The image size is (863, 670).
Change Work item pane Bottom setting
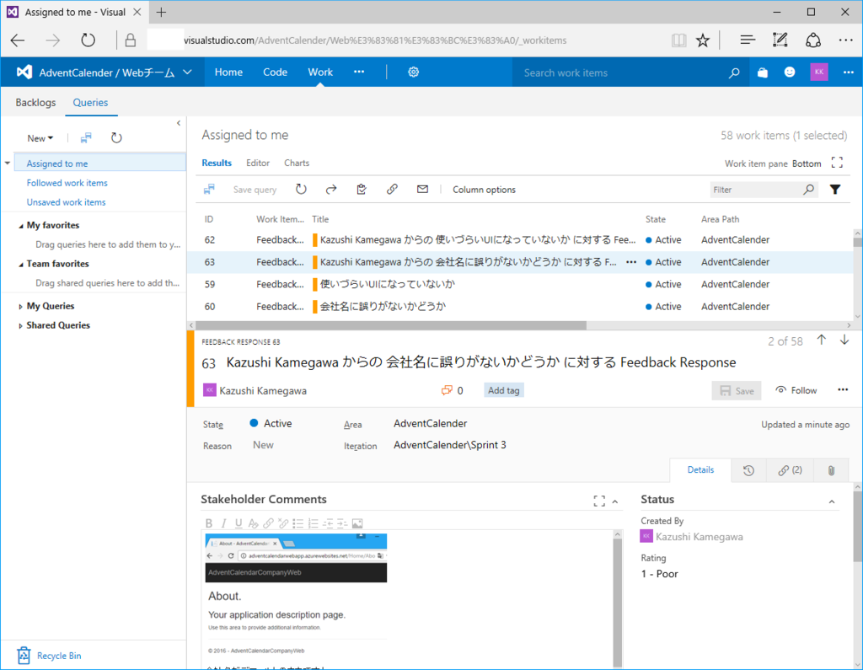coord(807,163)
